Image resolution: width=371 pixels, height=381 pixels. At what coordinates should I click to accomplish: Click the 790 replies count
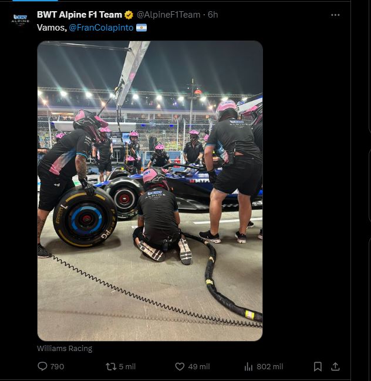57,366
